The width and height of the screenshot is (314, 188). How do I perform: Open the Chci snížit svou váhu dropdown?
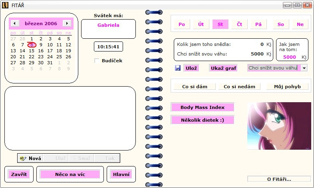coord(304,68)
